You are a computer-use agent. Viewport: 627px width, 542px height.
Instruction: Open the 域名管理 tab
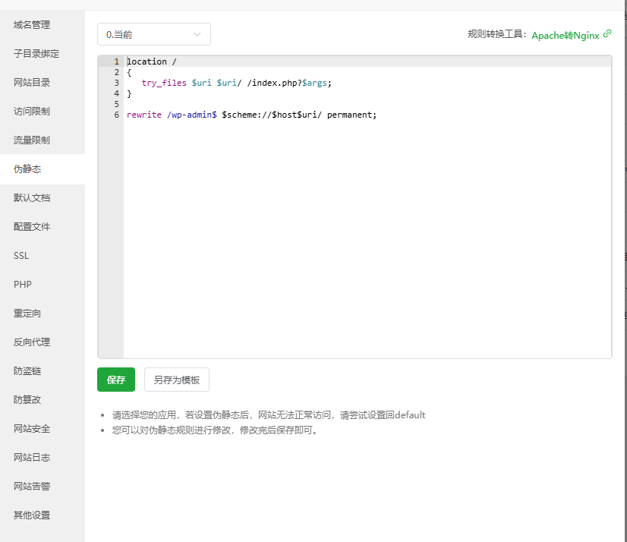click(x=32, y=25)
